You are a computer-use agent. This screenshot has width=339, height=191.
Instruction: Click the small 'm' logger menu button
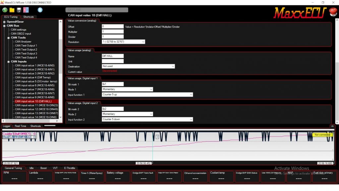click(x=332, y=126)
